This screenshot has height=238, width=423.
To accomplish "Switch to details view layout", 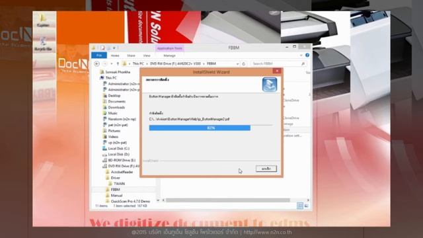I will [x=300, y=206].
